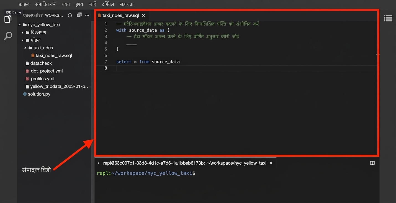The image size is (396, 203).
Task: Select the मॉडल folder label
Action: (36, 40)
